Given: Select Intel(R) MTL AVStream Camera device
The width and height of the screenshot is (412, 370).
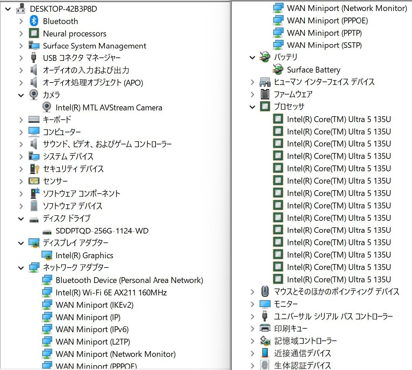Looking at the screenshot, I should tap(109, 108).
